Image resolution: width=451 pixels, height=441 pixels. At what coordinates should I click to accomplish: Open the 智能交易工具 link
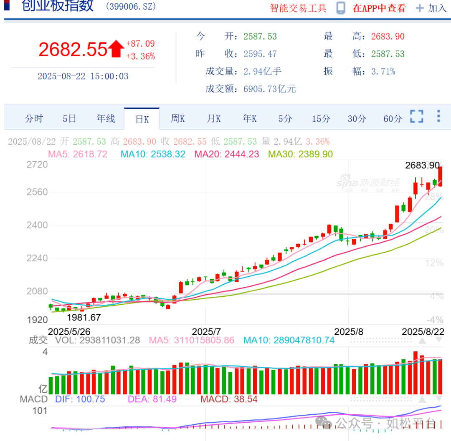click(x=298, y=8)
